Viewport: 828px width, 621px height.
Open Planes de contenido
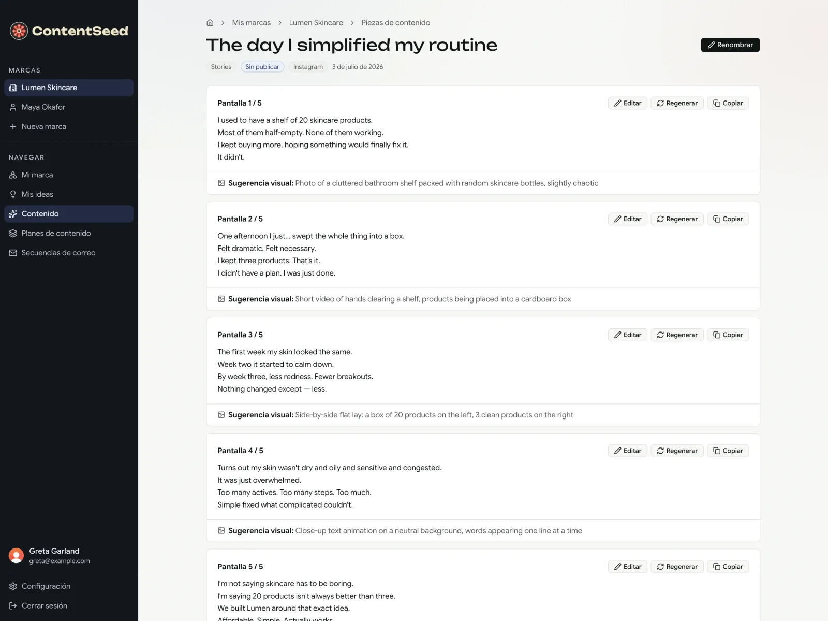click(69, 233)
